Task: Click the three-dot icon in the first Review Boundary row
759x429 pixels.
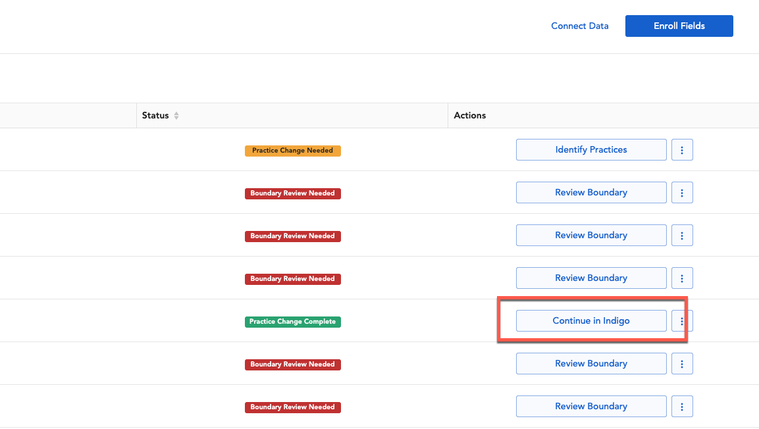Action: tap(682, 192)
